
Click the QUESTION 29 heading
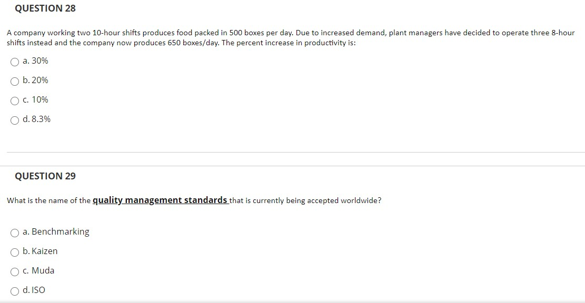pyautogui.click(x=45, y=176)
